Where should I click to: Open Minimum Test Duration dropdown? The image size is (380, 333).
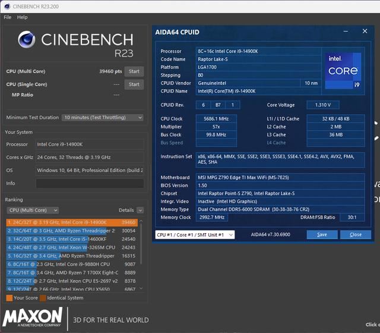tap(103, 118)
